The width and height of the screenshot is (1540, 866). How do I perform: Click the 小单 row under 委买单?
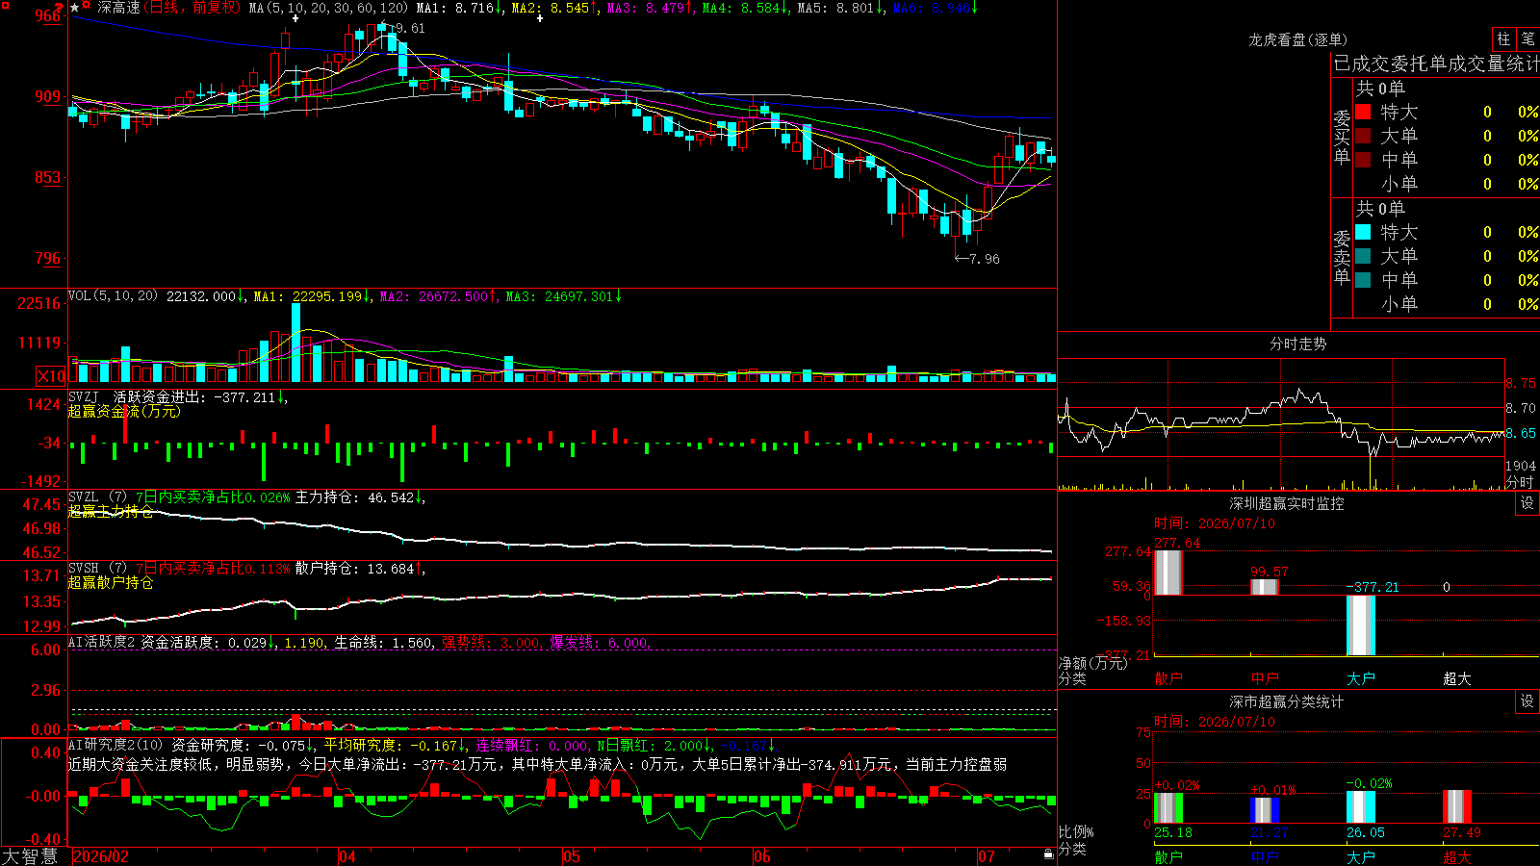coord(1447,184)
